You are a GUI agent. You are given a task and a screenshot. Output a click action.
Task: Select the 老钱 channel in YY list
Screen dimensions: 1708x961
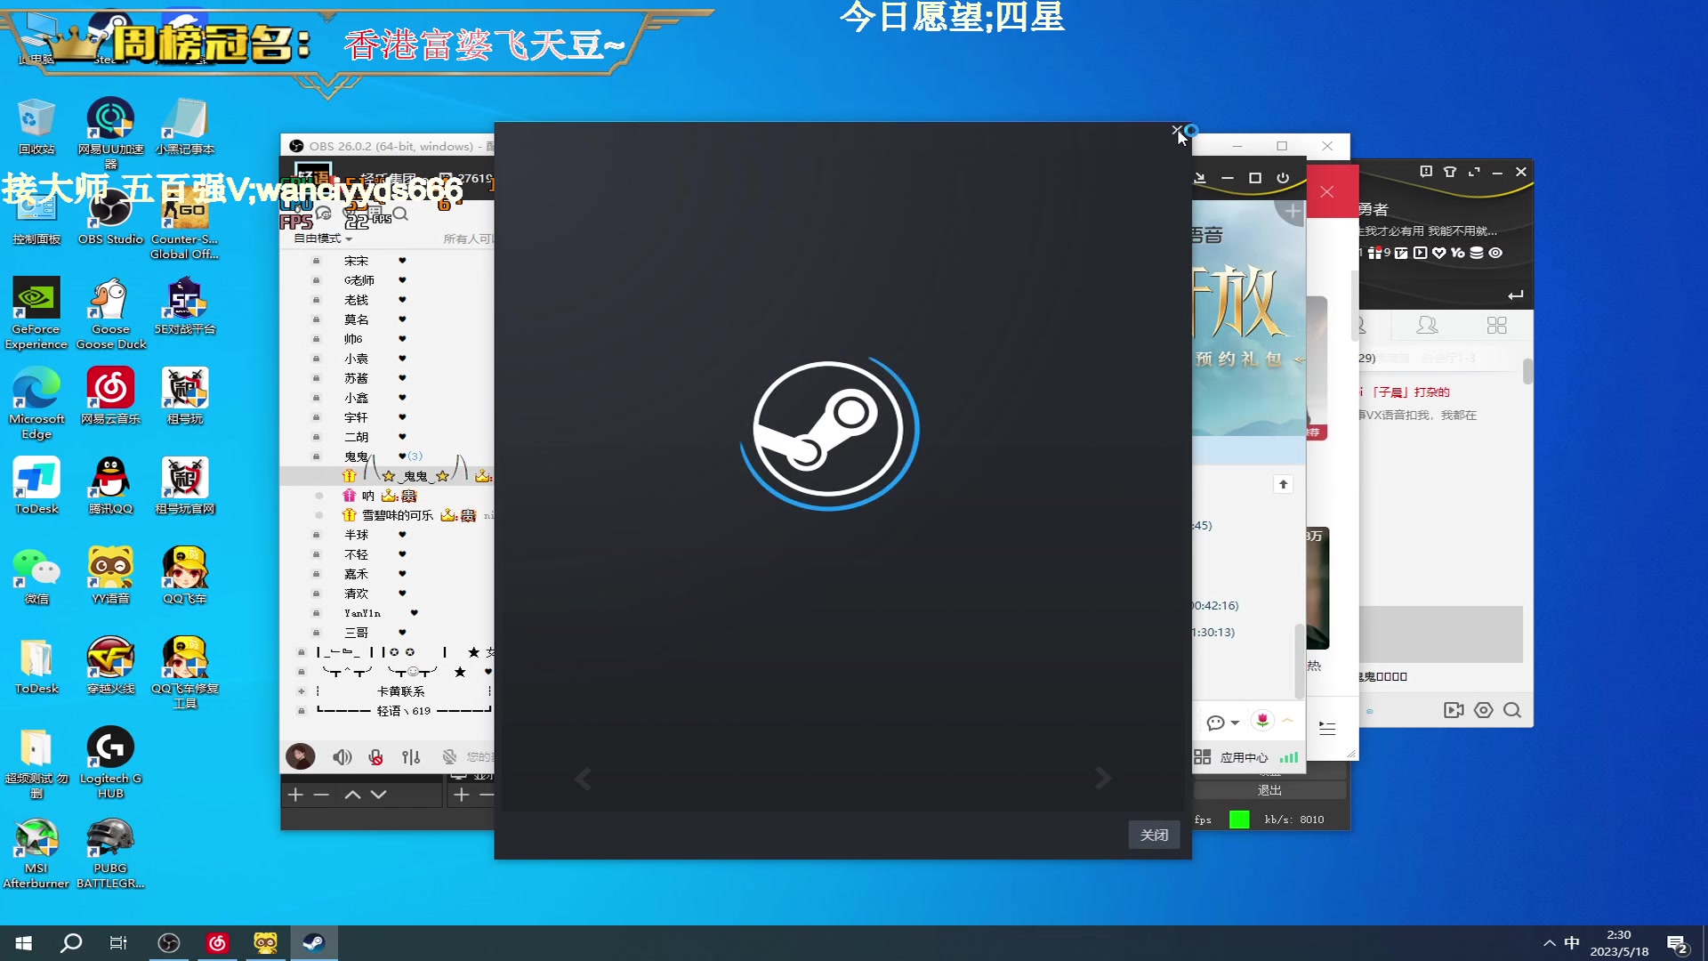356,300
